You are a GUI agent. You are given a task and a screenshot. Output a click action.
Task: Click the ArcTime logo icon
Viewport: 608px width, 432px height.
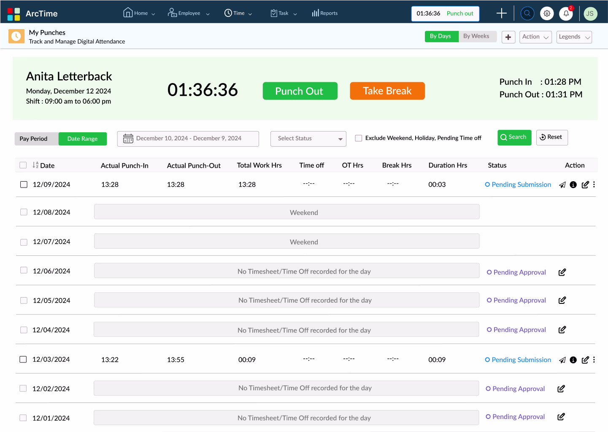point(14,14)
